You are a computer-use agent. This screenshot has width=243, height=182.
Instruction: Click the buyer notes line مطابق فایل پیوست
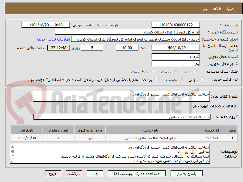(193, 152)
